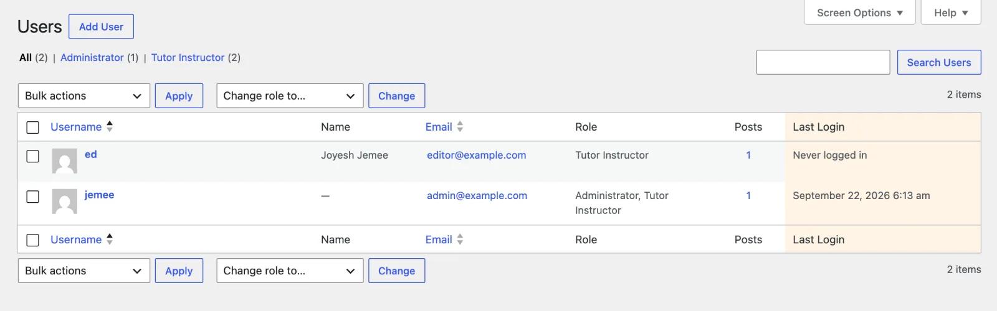Screen dimensions: 997x311
Task: Sort by top Email column header
Action: 439,127
